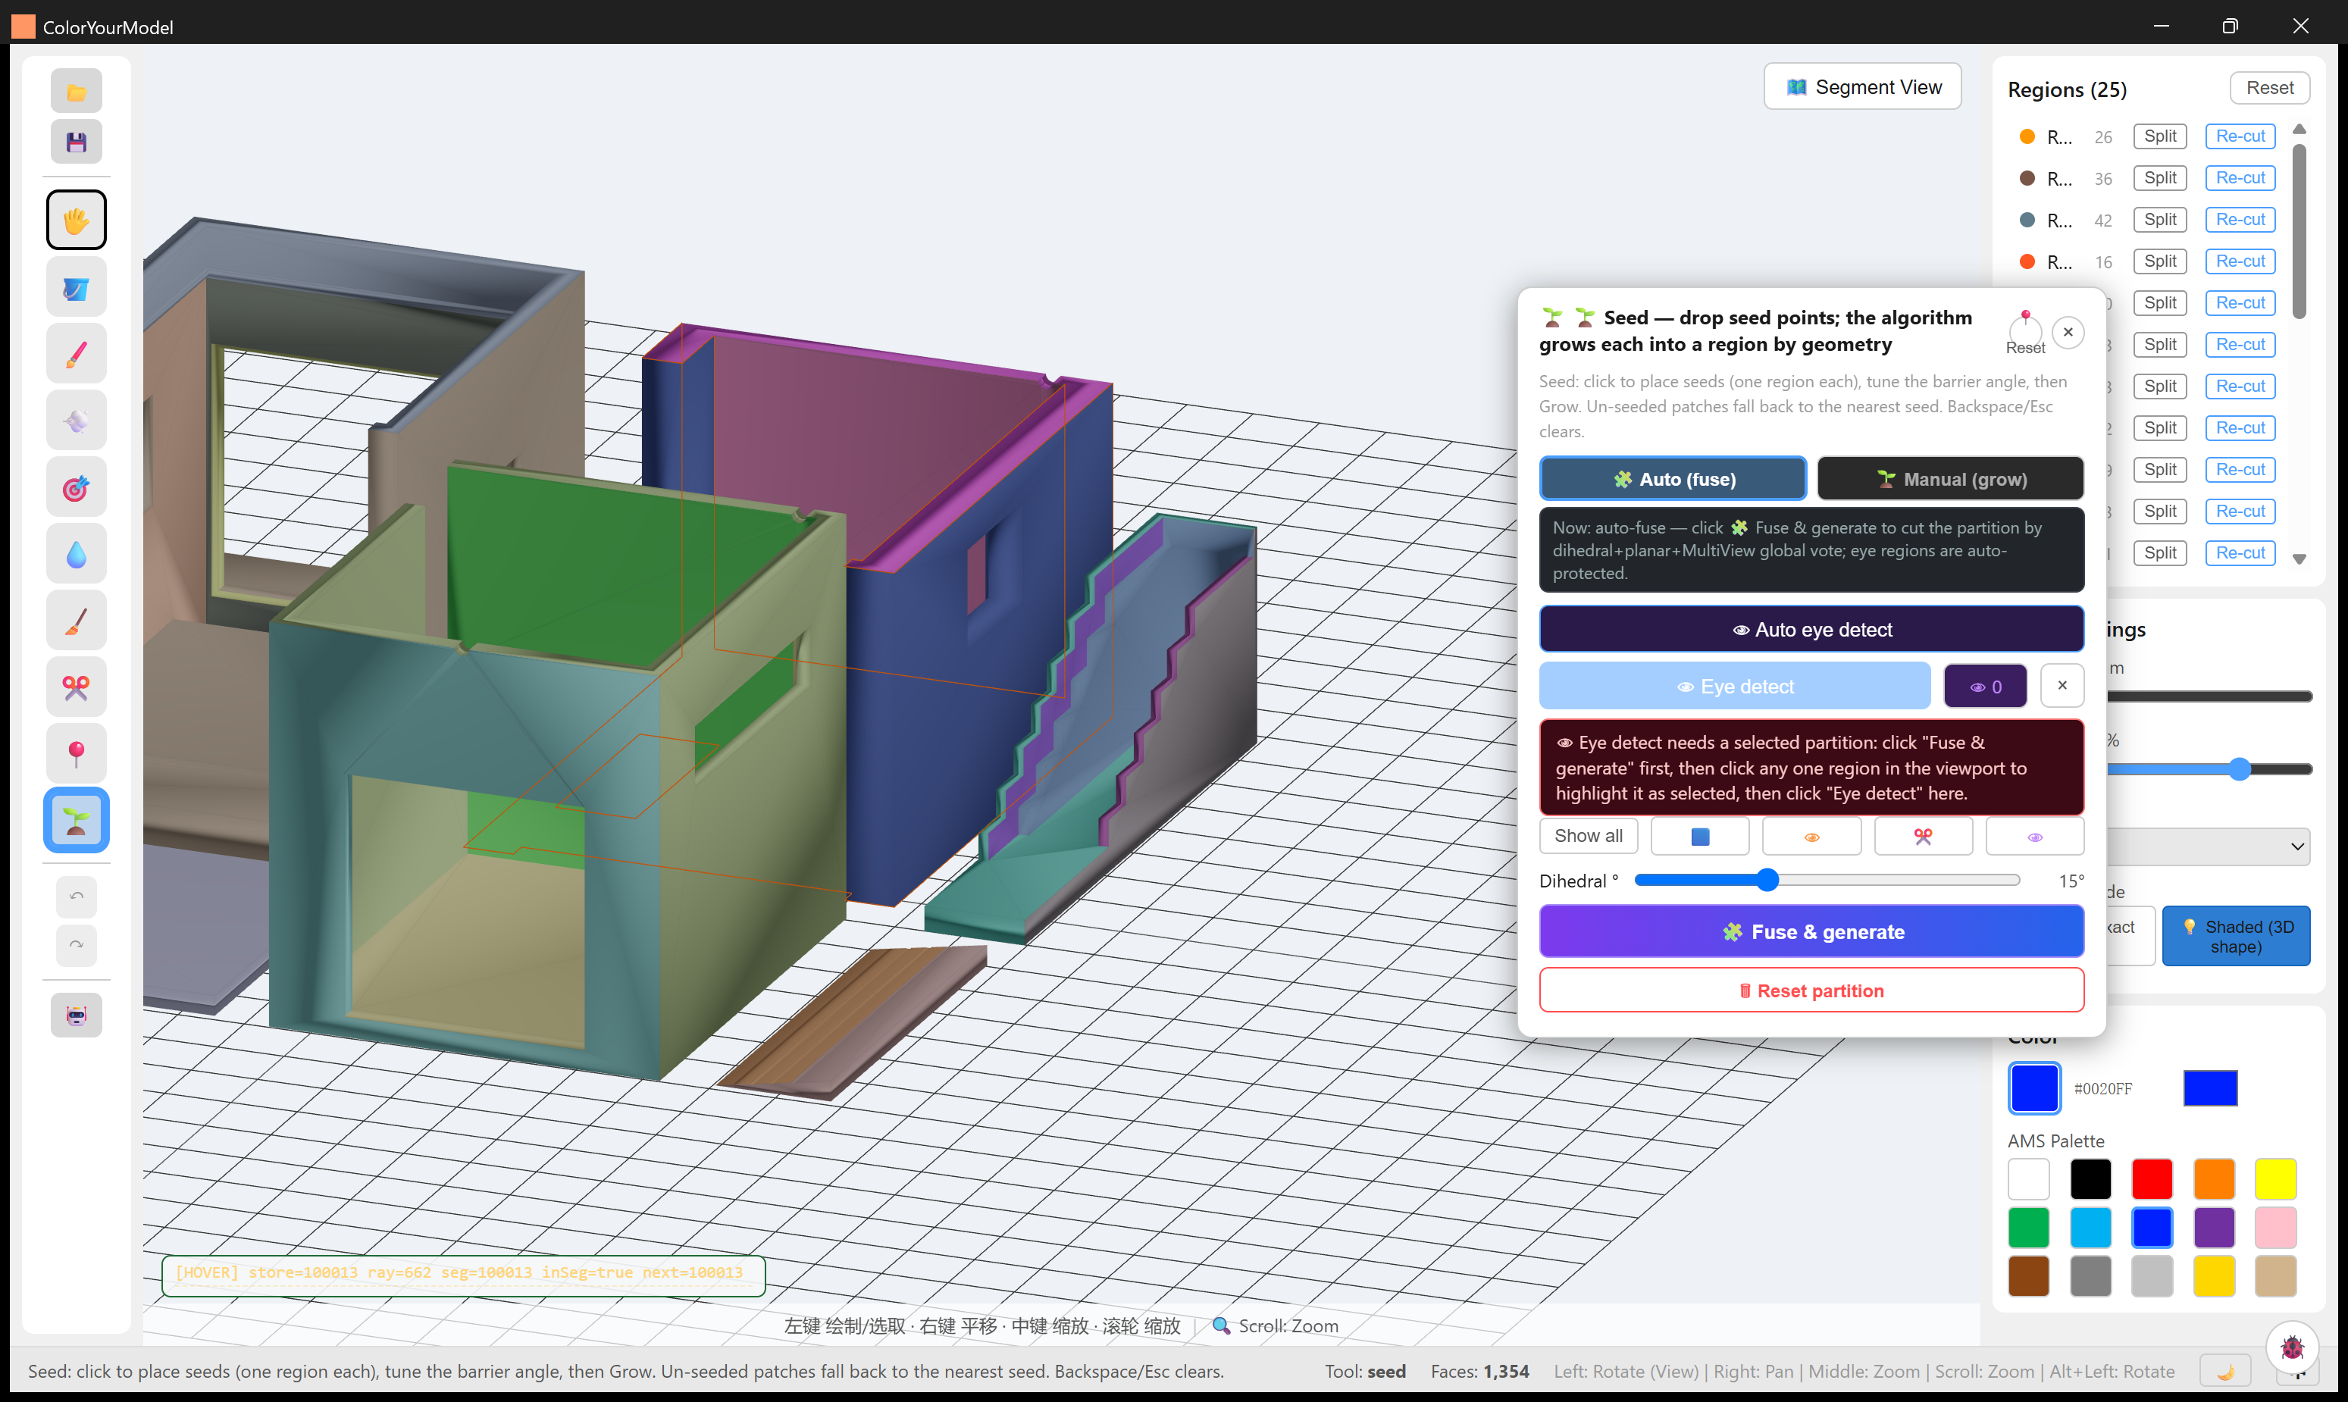Switch to Manual (grow) mode
The image size is (2348, 1402).
coord(1950,479)
